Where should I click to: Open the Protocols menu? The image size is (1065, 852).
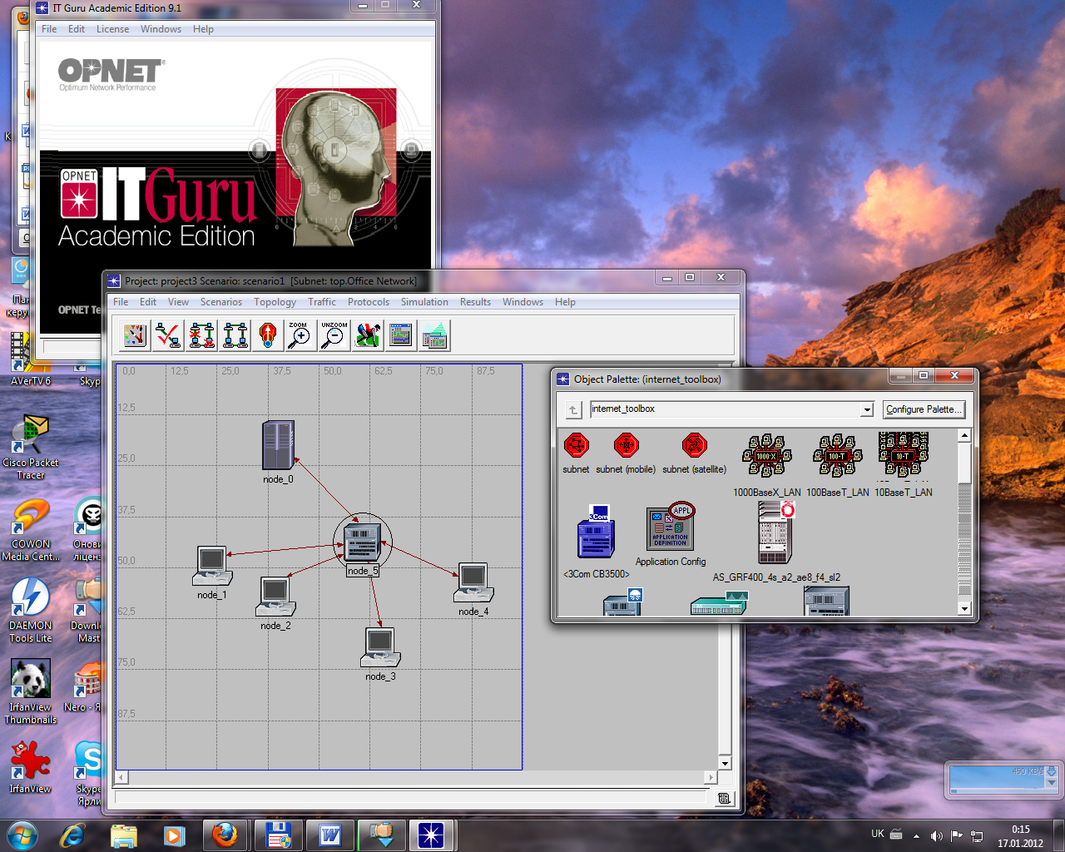[x=369, y=302]
